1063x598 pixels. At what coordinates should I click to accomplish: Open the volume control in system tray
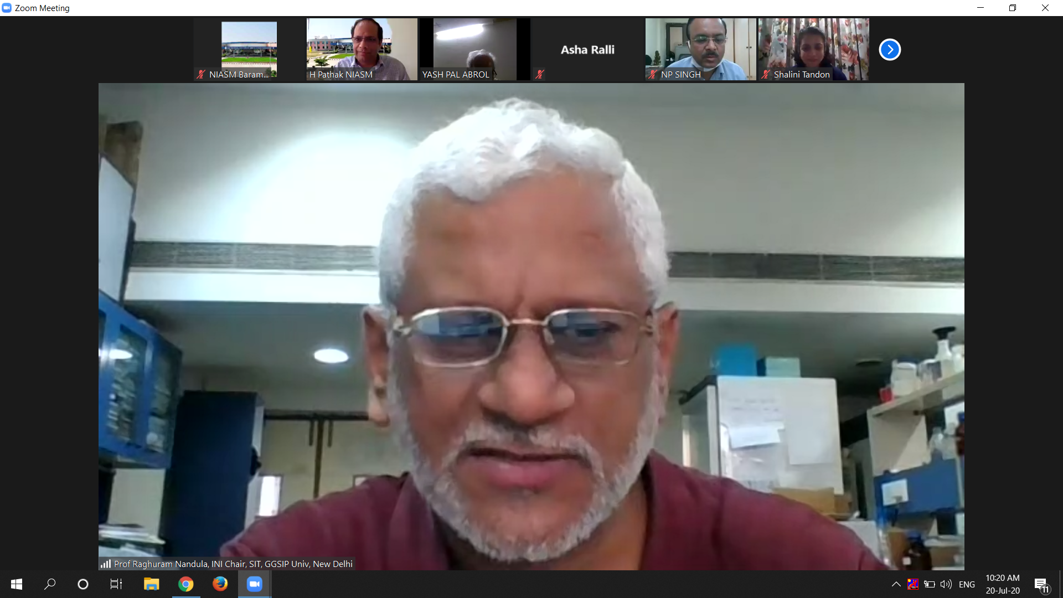946,584
